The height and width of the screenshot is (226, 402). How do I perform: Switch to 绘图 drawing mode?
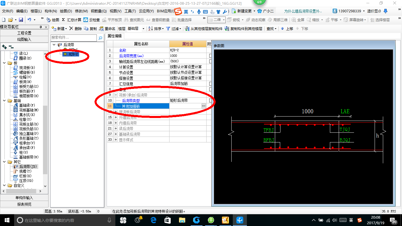[x=53, y=20]
